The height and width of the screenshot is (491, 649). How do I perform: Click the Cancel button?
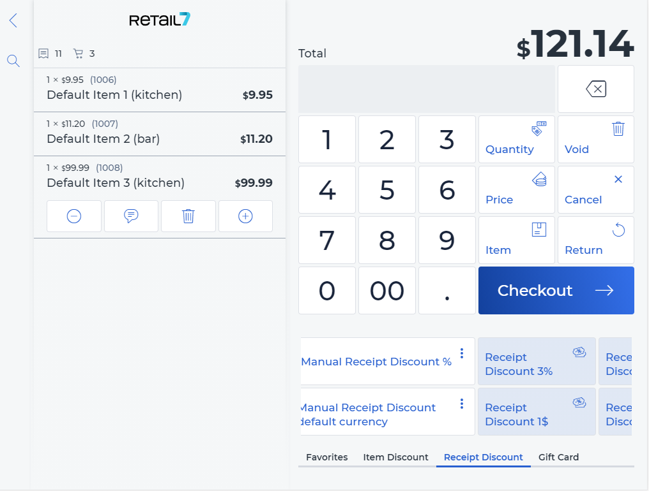point(595,190)
